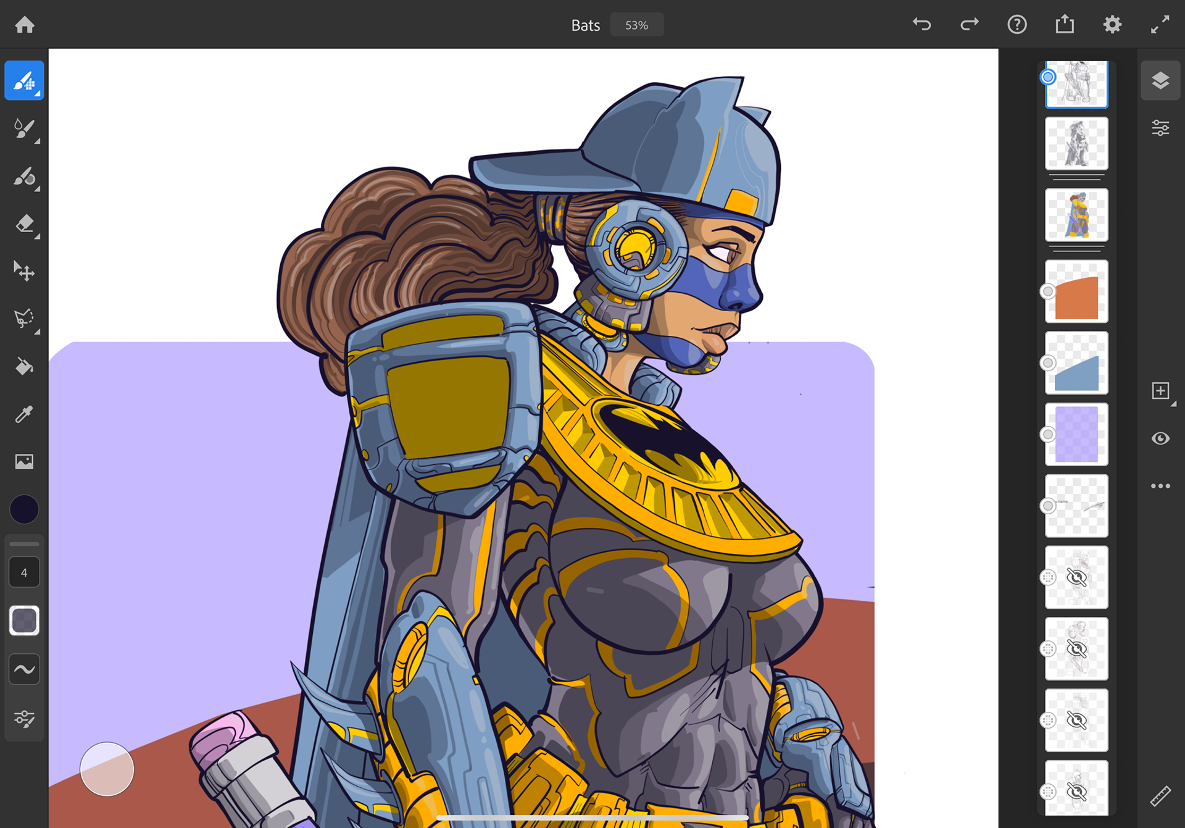1185x828 pixels.
Task: Open the Share export menu
Action: click(x=1065, y=25)
